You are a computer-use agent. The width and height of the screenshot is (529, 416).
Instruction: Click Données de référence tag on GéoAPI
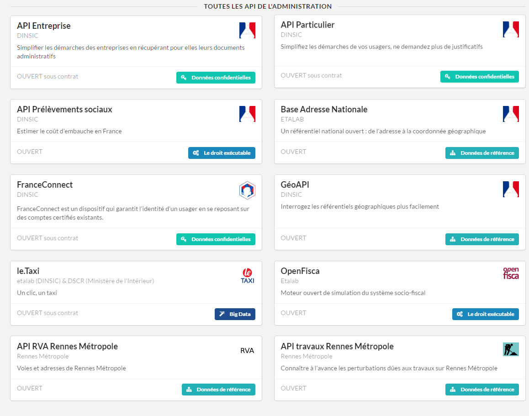482,239
